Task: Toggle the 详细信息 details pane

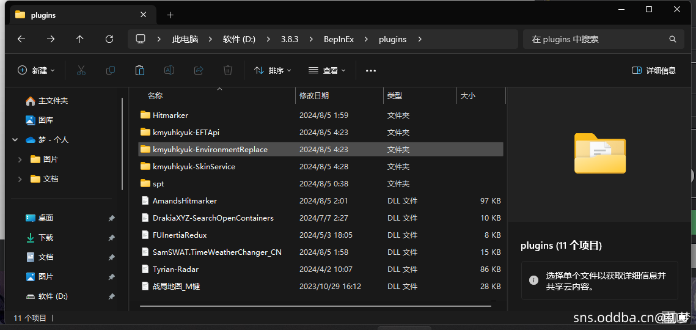Action: (x=654, y=70)
